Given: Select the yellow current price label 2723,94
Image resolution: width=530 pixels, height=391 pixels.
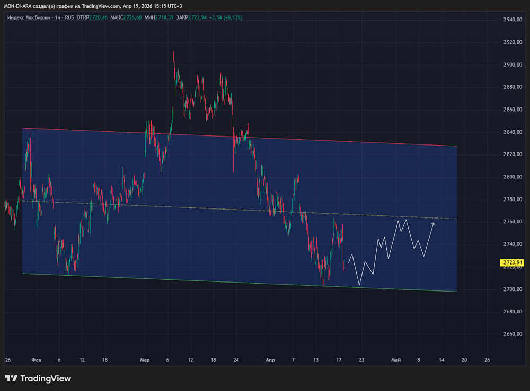Looking at the screenshot, I should coord(512,262).
